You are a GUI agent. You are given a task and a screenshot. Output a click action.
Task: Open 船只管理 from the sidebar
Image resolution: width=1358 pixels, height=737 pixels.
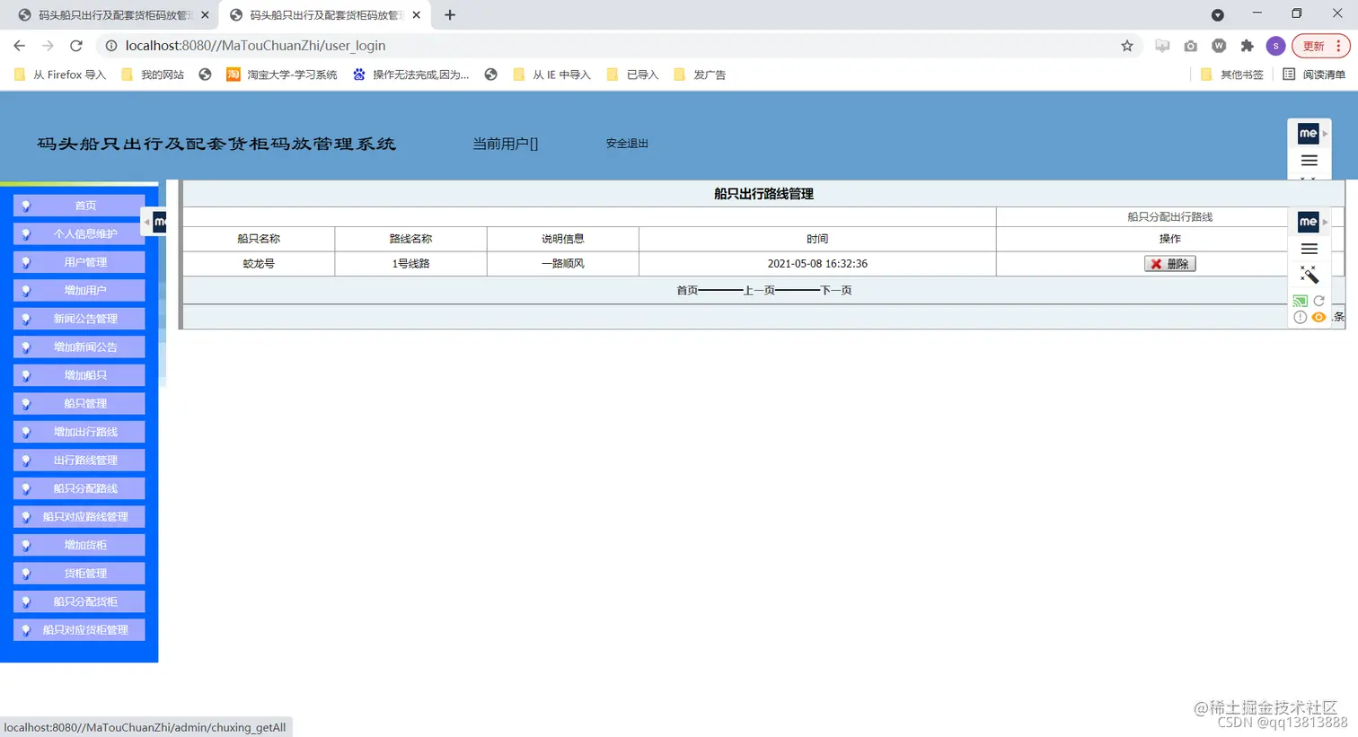point(79,403)
